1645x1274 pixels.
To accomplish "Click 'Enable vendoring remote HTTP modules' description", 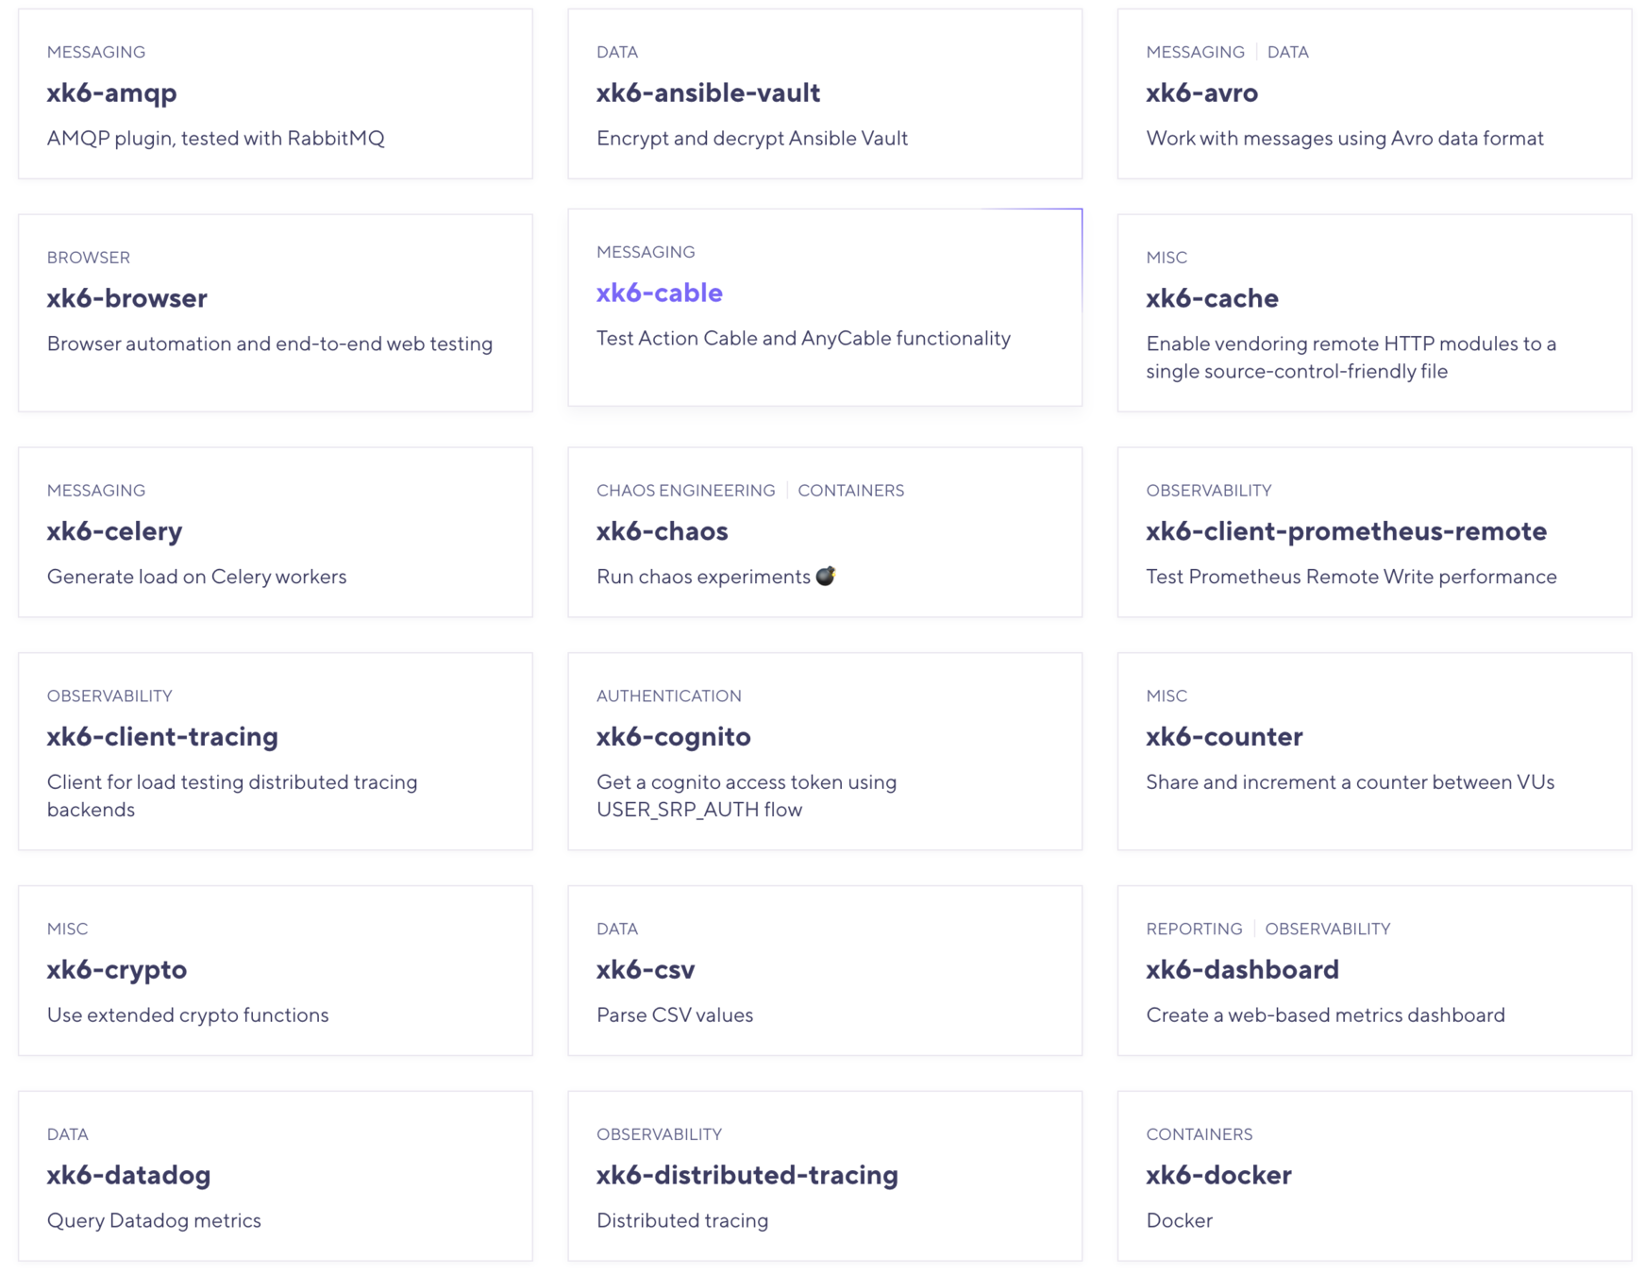I will (1351, 358).
